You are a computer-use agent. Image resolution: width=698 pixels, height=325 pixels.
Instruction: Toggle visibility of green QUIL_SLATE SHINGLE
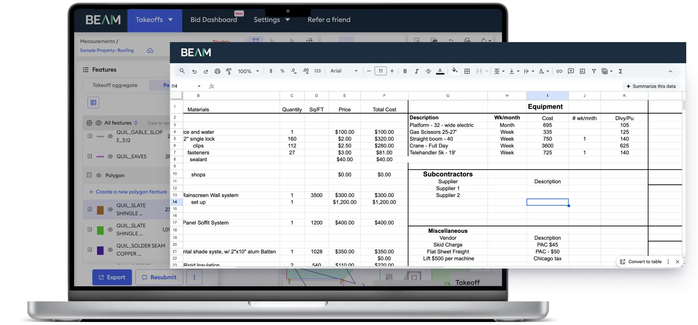pos(110,230)
